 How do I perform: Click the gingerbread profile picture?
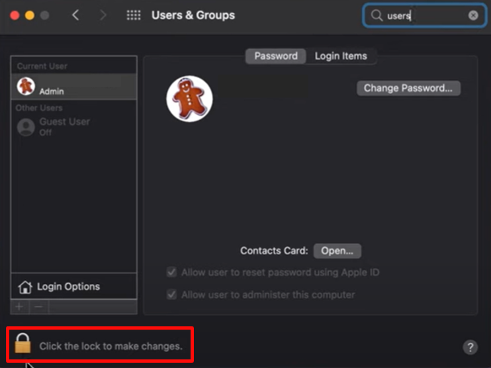point(189,99)
